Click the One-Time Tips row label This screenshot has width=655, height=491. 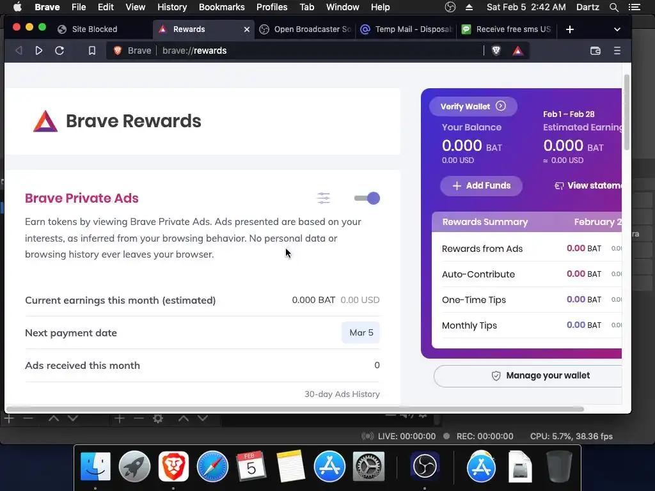click(474, 300)
